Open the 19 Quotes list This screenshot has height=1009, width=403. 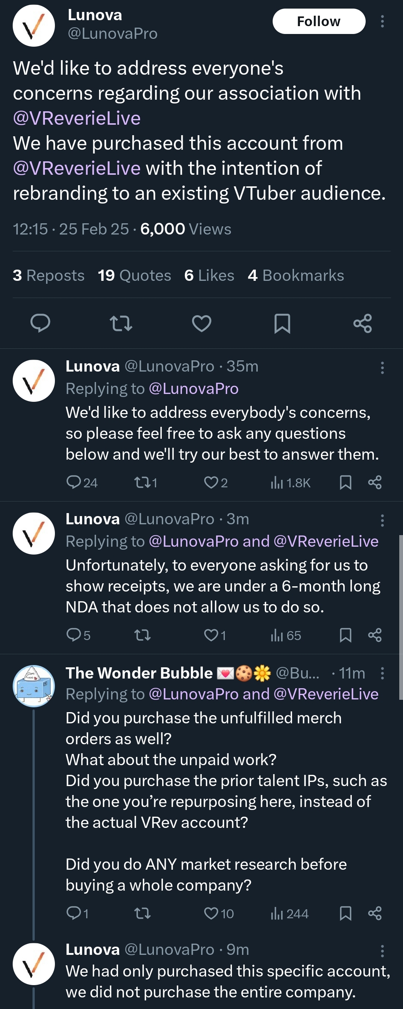coord(134,275)
